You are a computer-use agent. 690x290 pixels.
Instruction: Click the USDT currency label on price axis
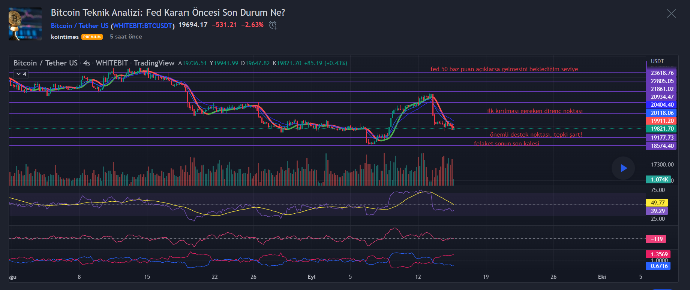click(x=657, y=61)
